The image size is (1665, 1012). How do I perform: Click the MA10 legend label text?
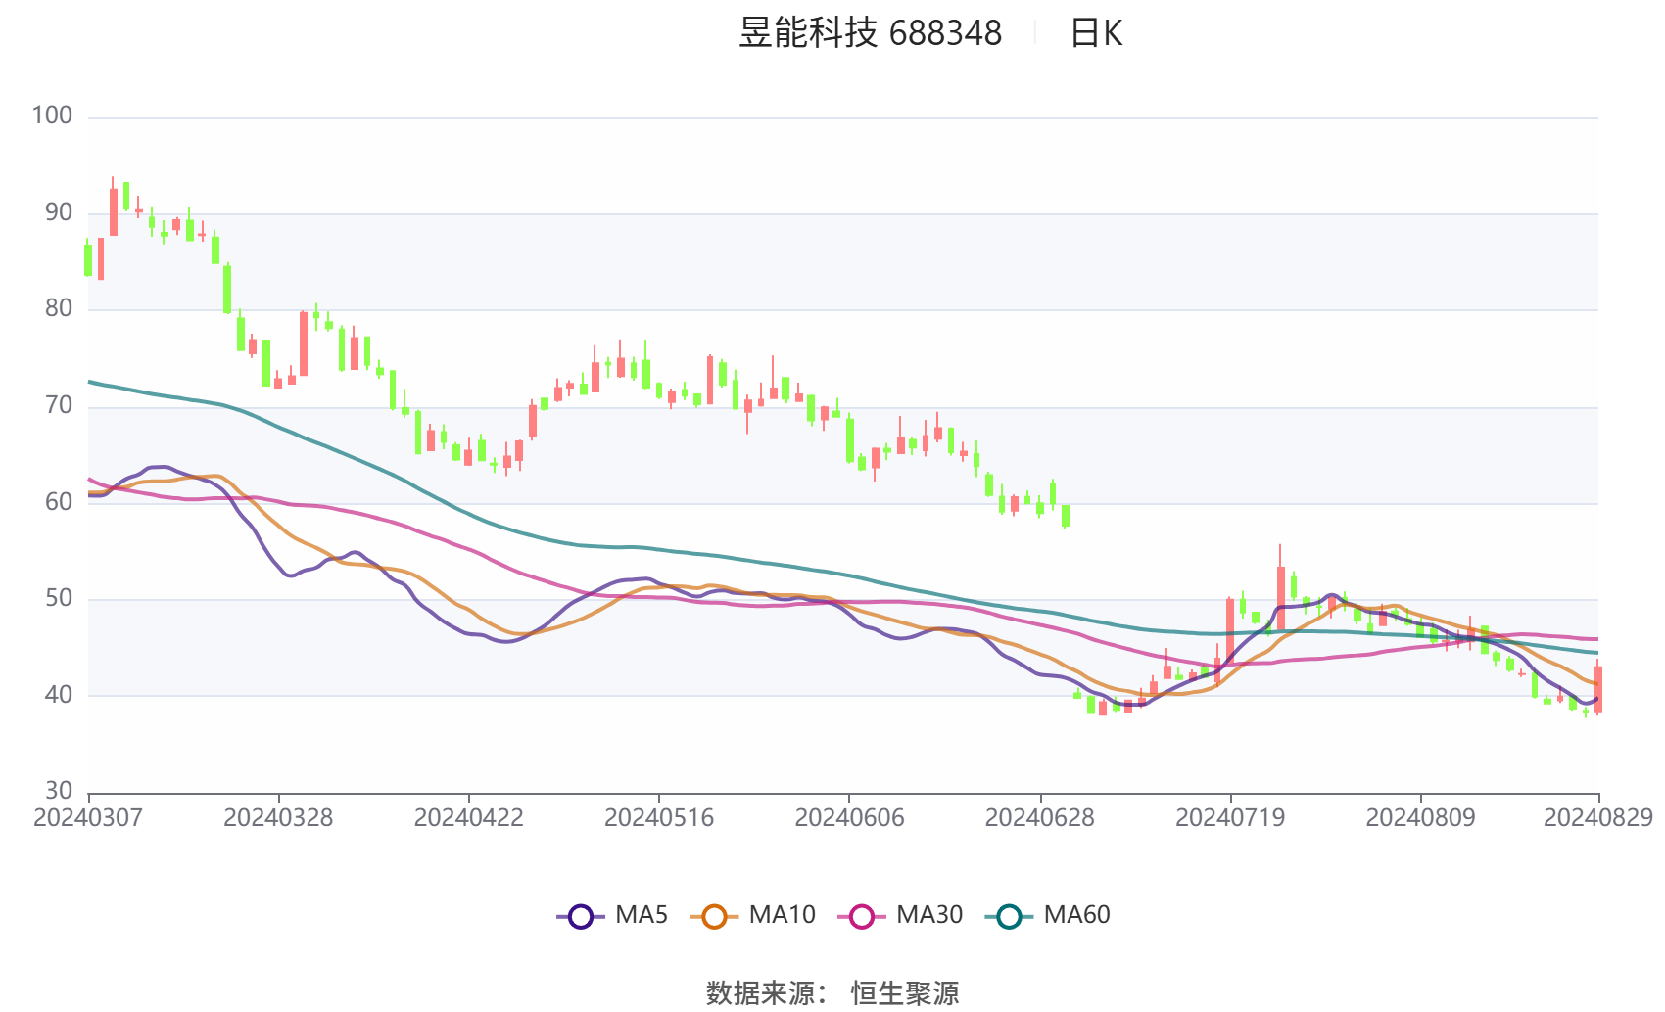[782, 915]
